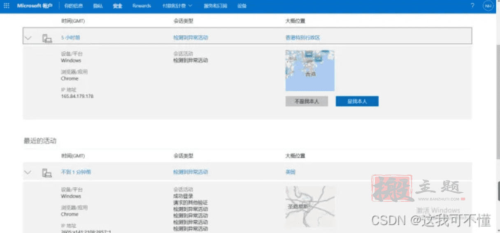The height and width of the screenshot is (233, 500).
Task: Click the 美国 location link
Action: [x=290, y=172]
